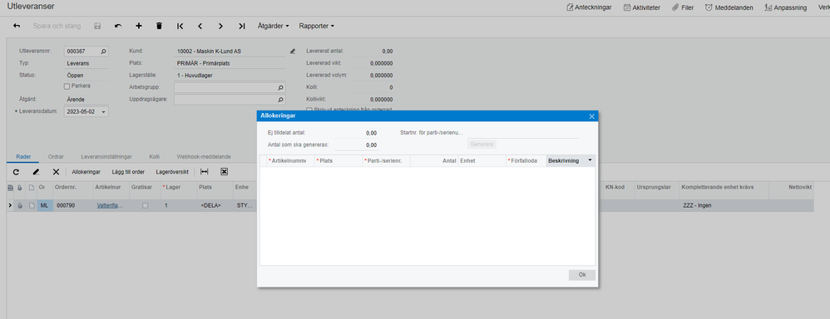Click the delete trash can icon
This screenshot has height=319, width=830.
click(x=159, y=26)
